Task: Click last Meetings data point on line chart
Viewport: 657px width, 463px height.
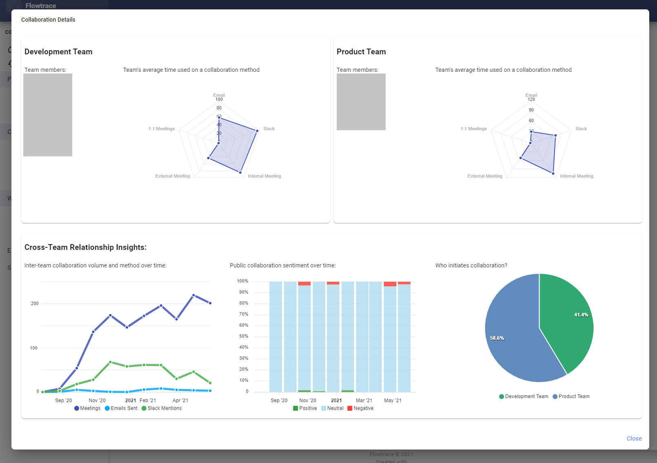Action: (210, 303)
